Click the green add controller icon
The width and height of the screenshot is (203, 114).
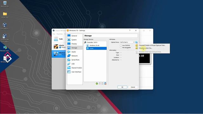(97, 84)
